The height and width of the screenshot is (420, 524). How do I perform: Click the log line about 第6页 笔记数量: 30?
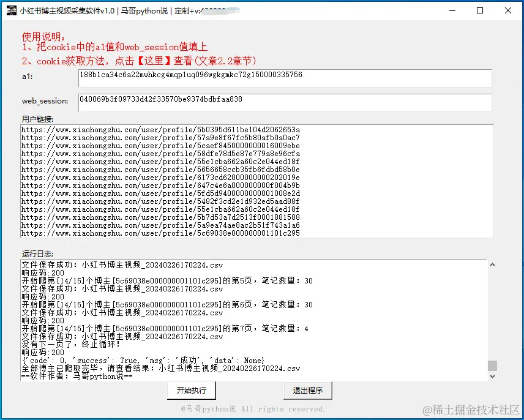167,305
